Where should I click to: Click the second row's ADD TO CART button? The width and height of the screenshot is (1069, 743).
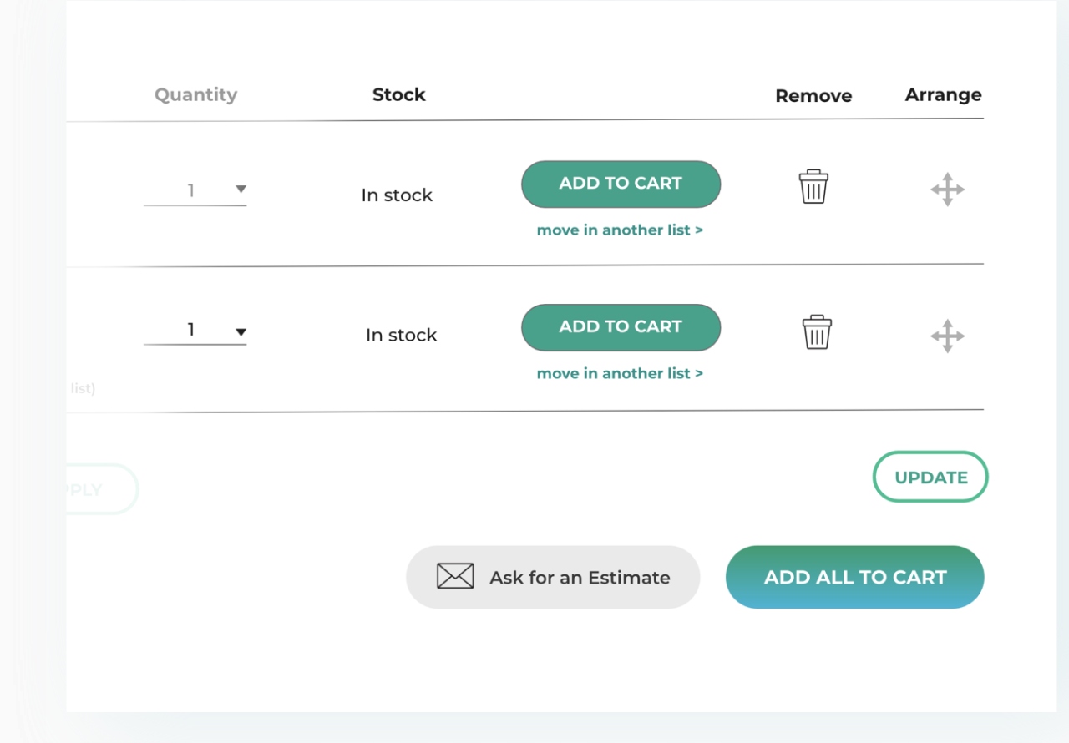(x=621, y=327)
